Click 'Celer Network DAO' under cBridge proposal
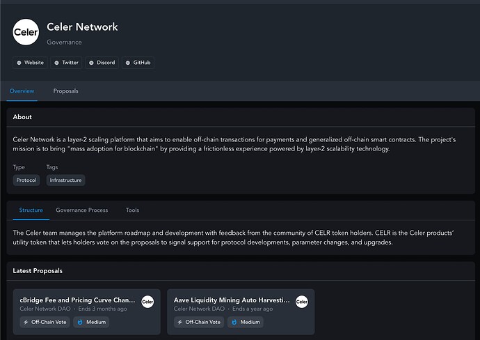The image size is (480, 340). 45,309
